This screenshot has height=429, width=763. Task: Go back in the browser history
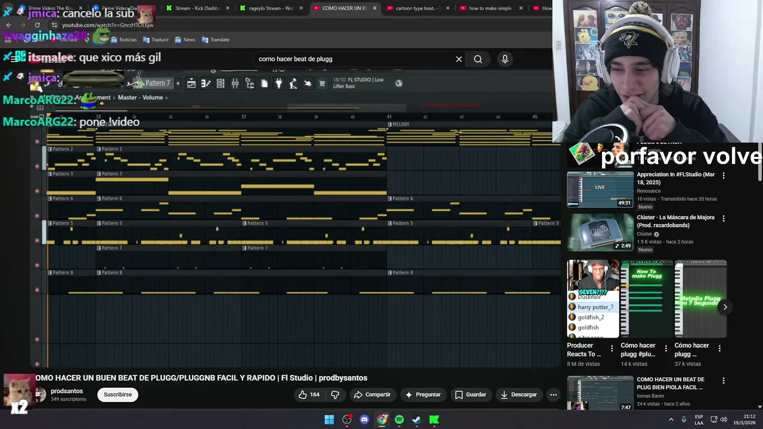tap(8, 25)
